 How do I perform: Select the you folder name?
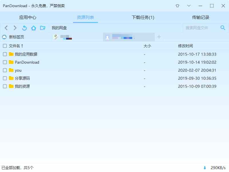(18, 71)
